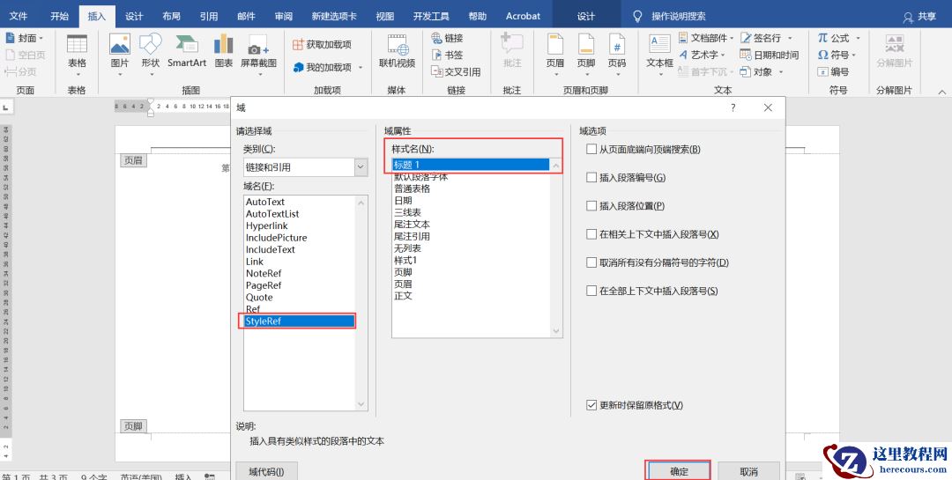Select PageRef in field names list
This screenshot has height=480, width=952.
(x=264, y=285)
